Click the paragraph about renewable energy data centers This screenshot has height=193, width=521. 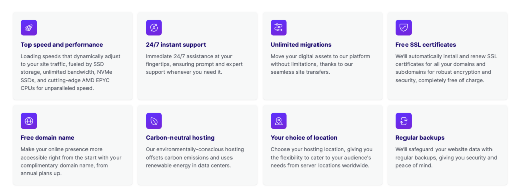coord(195,158)
